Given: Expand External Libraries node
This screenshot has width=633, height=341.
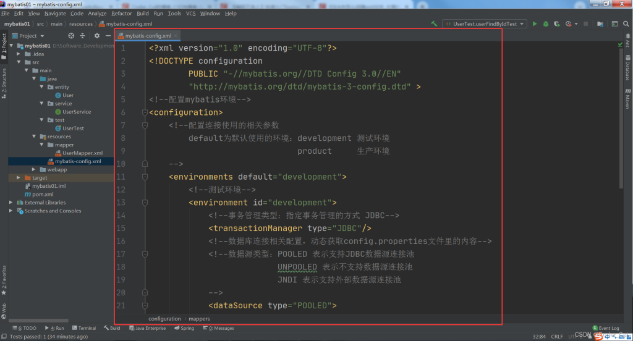Looking at the screenshot, I should point(11,203).
